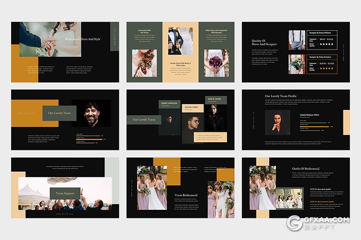
Task: Click the GFXAA.COM watermark text
Action: coord(328,220)
